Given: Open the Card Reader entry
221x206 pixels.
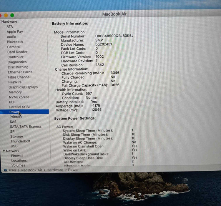Looking at the screenshot, I should (x=17, y=52).
